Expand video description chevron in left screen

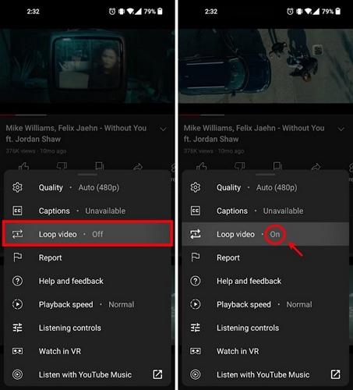[163, 129]
